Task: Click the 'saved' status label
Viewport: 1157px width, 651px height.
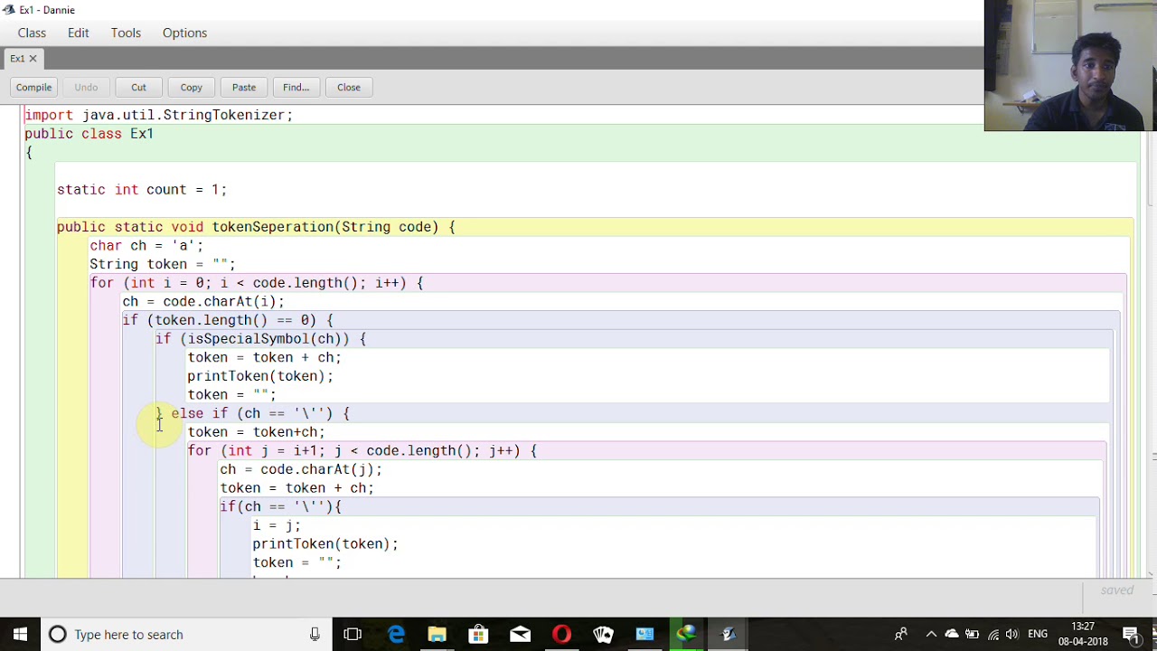Action: click(x=1117, y=590)
